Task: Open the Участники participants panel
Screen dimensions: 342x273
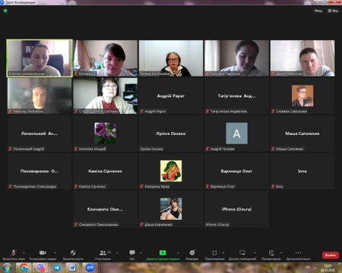Action: tap(103, 255)
